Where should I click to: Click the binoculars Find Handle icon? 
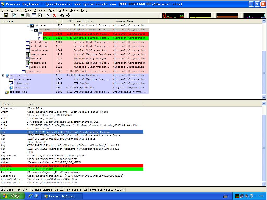[62, 16]
